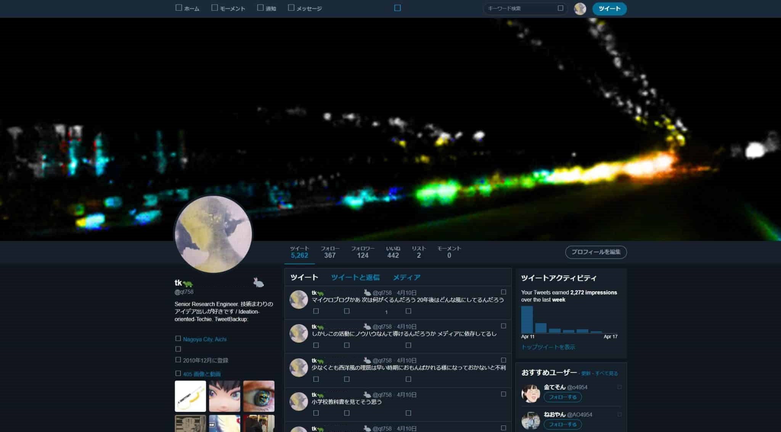Click rightmost action icon under しかしこの活動に tweet
This screenshot has height=432, width=781.
[x=408, y=345]
